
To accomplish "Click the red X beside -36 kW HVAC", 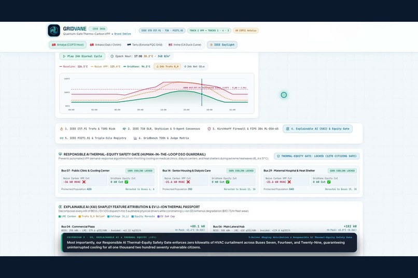I will point(84,182).
